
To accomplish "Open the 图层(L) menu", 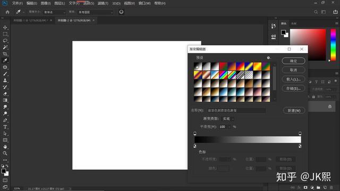I will pyautogui.click(x=59, y=3).
